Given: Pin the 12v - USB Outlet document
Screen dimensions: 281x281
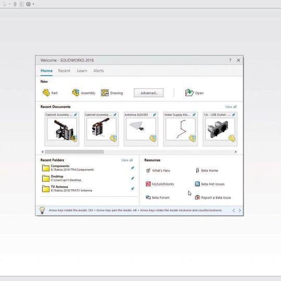Looking at the screenshot, I should [x=233, y=114].
